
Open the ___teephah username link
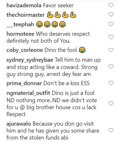20,25
